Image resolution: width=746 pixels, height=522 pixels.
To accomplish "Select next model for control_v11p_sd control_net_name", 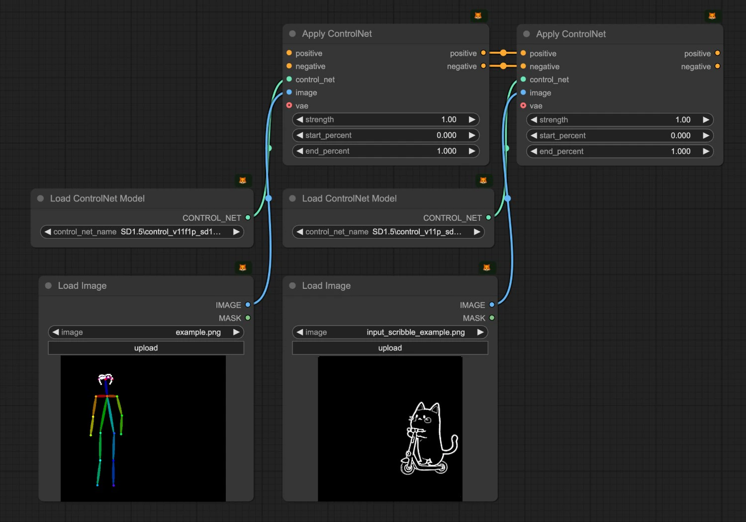I will pos(477,232).
